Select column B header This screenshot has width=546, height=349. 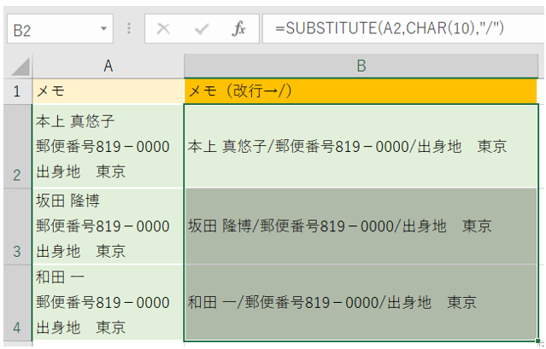coord(361,66)
